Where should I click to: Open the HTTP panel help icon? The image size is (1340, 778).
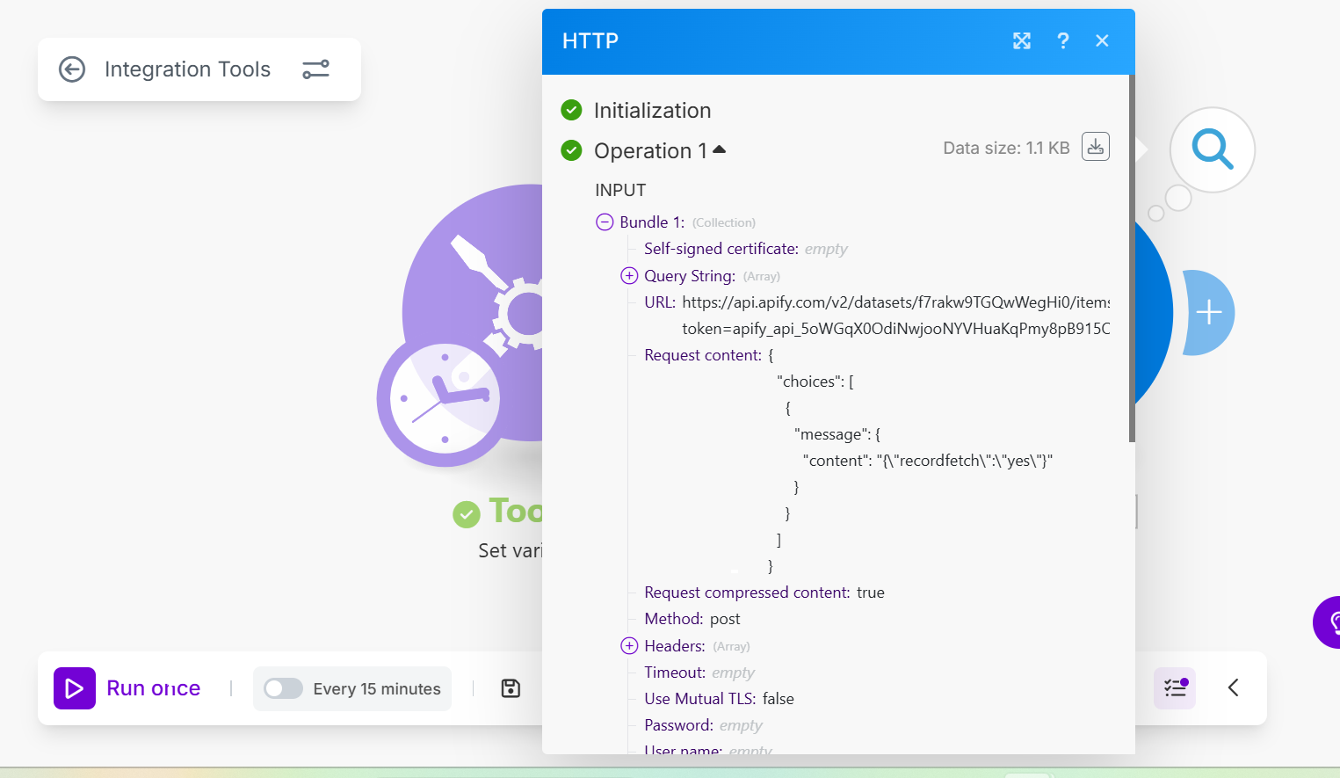[1062, 41]
